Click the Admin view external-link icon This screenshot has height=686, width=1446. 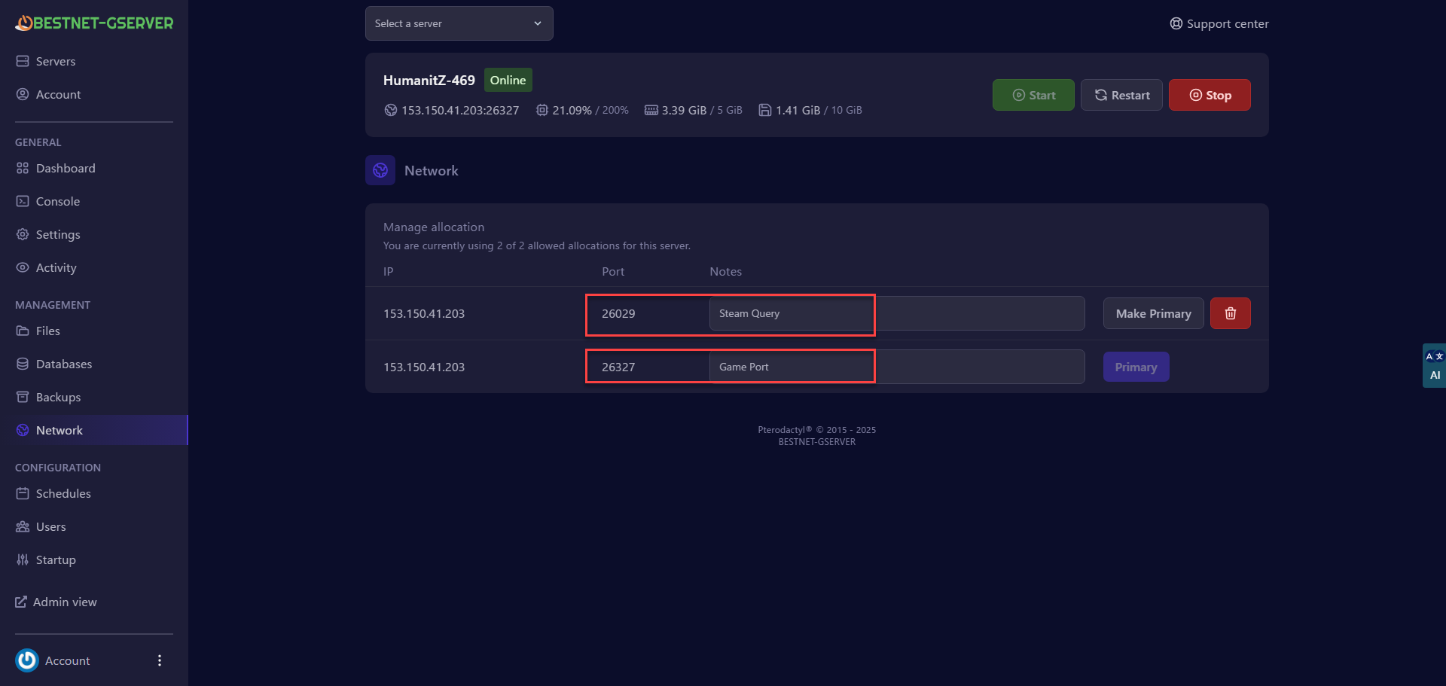click(21, 602)
